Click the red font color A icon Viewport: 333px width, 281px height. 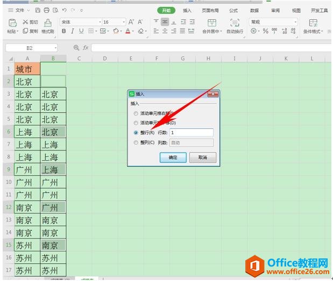pos(128,31)
